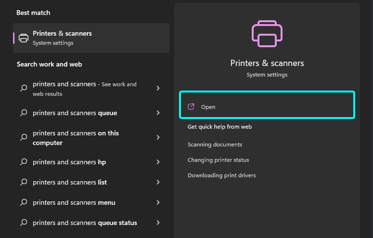Select the Printers & scanners best match result
Screen dimensions: 373x238
click(x=91, y=38)
